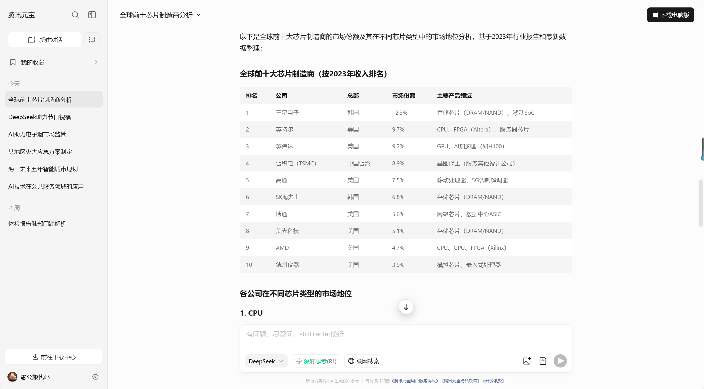
Task: Click the file upload icon in input box
Action: [x=543, y=361]
